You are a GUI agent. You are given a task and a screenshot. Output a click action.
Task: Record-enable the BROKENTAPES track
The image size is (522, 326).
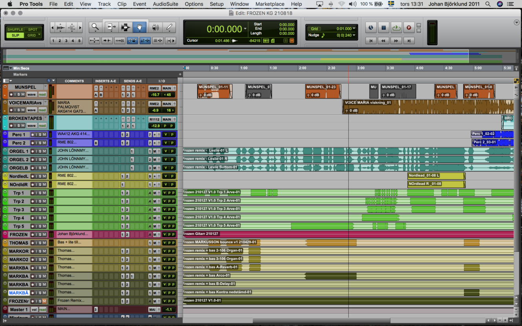pyautogui.click(x=11, y=126)
